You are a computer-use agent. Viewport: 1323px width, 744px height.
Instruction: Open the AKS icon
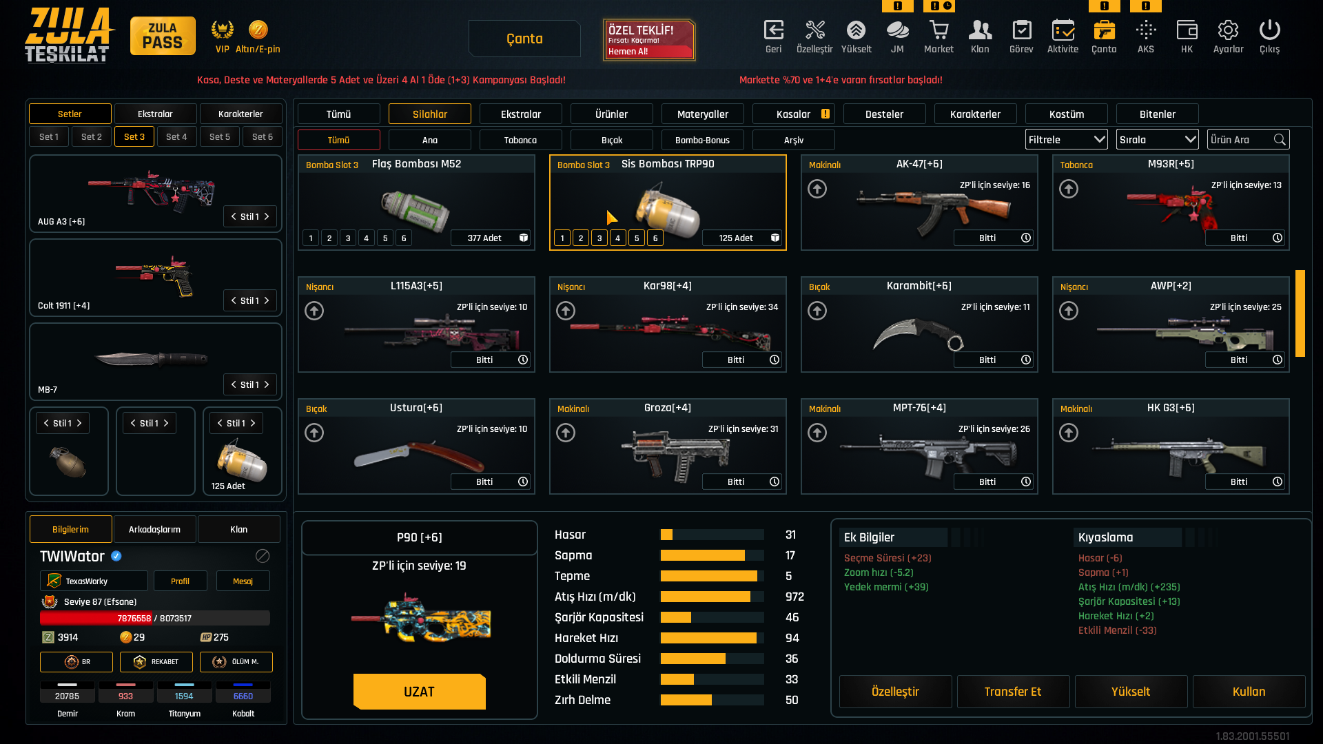(1146, 30)
